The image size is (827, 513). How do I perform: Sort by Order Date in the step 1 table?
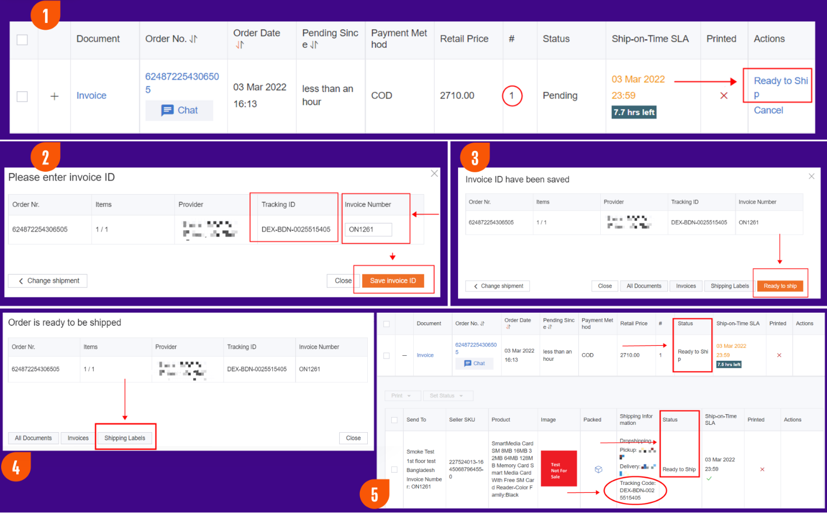(240, 45)
